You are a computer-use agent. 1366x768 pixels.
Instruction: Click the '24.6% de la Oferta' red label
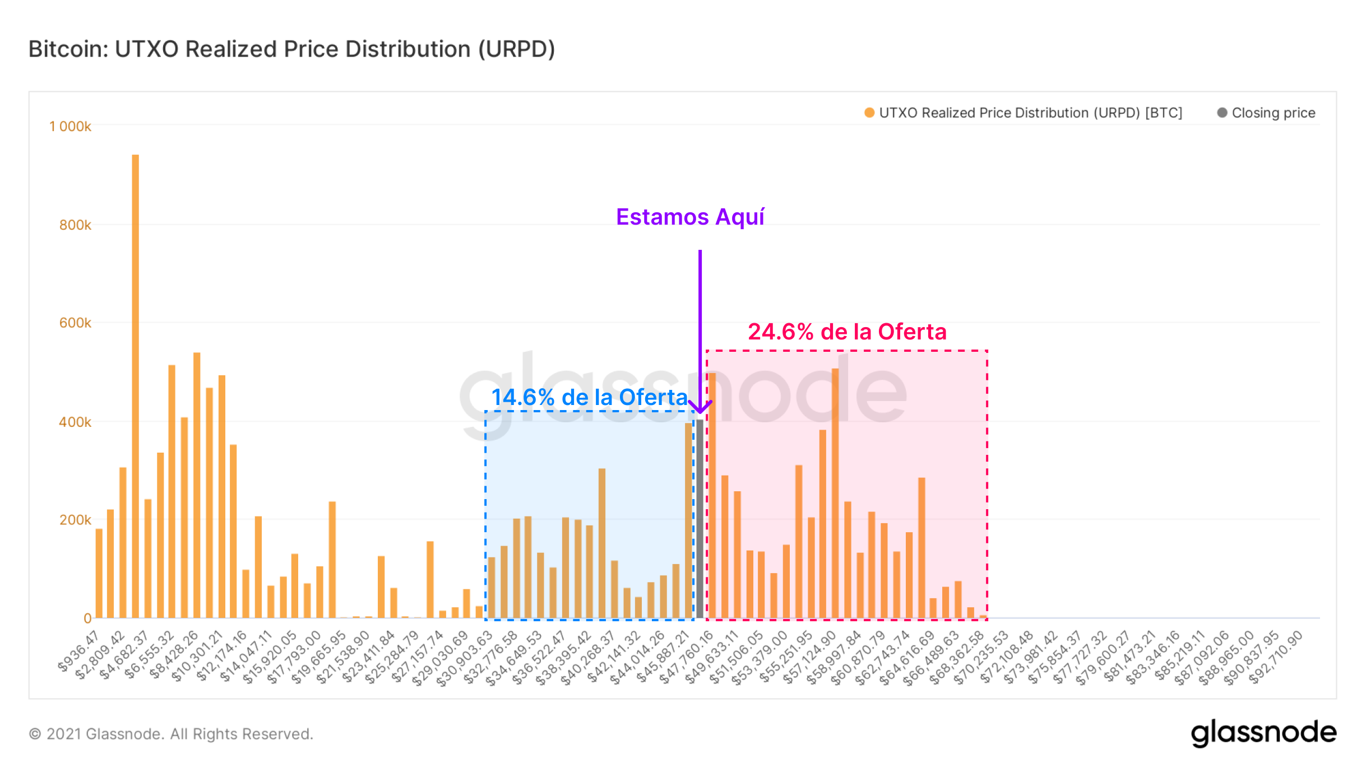[x=847, y=332]
